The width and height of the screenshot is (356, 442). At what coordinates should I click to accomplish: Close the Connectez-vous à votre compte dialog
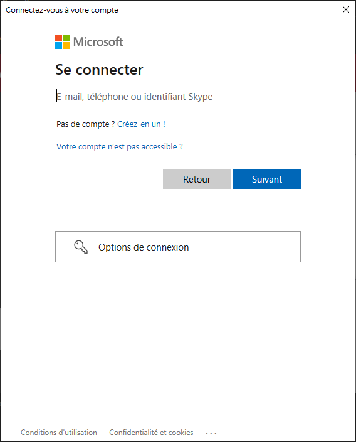[346, 9]
